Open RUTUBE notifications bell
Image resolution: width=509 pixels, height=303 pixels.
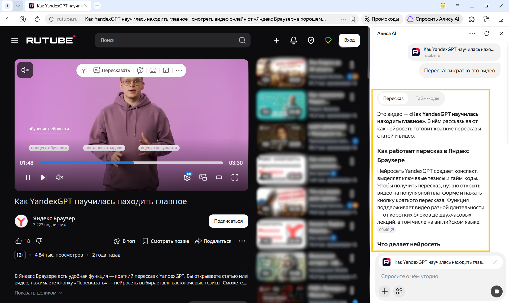294,40
